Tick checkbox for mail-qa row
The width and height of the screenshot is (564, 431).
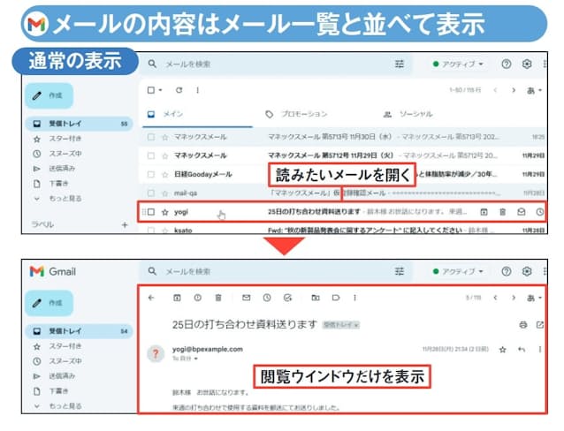(151, 193)
